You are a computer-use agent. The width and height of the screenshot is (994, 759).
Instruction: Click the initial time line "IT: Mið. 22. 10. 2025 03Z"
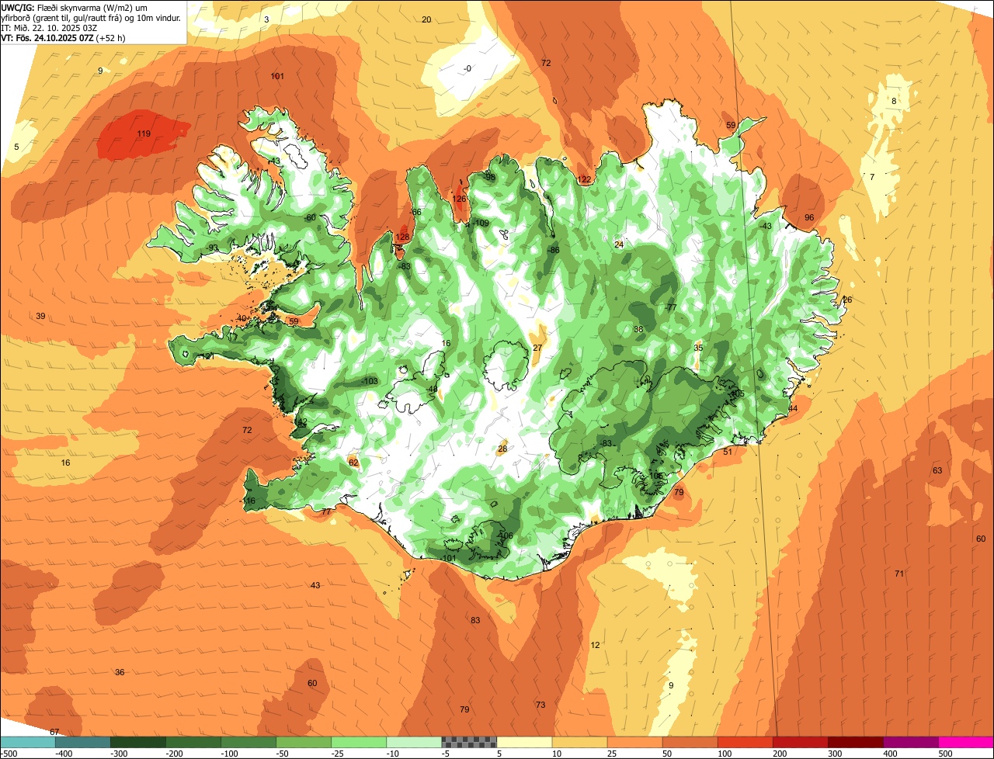(x=49, y=27)
